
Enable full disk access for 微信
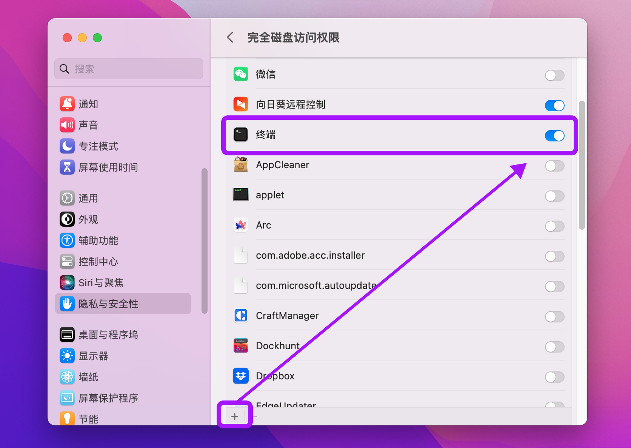[554, 75]
